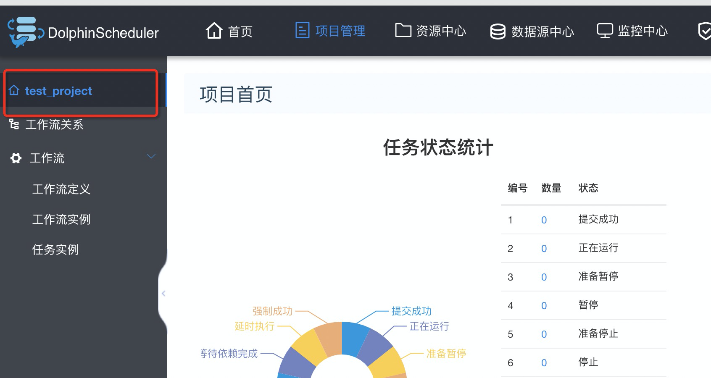Click the 停止 status cell in row 6

(588, 362)
